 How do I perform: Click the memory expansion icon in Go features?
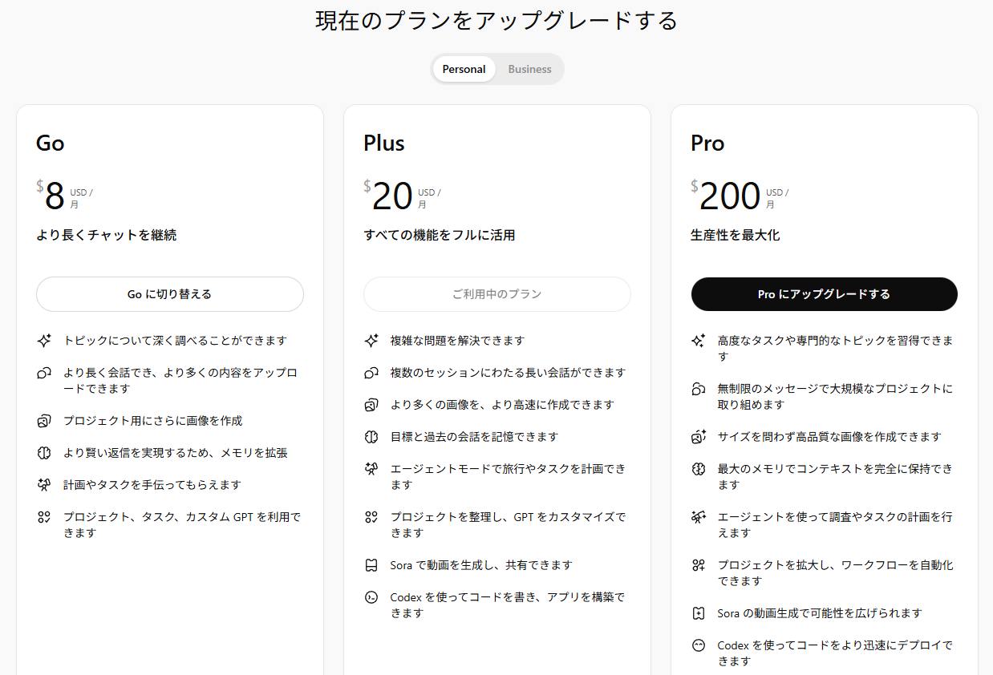click(x=45, y=452)
